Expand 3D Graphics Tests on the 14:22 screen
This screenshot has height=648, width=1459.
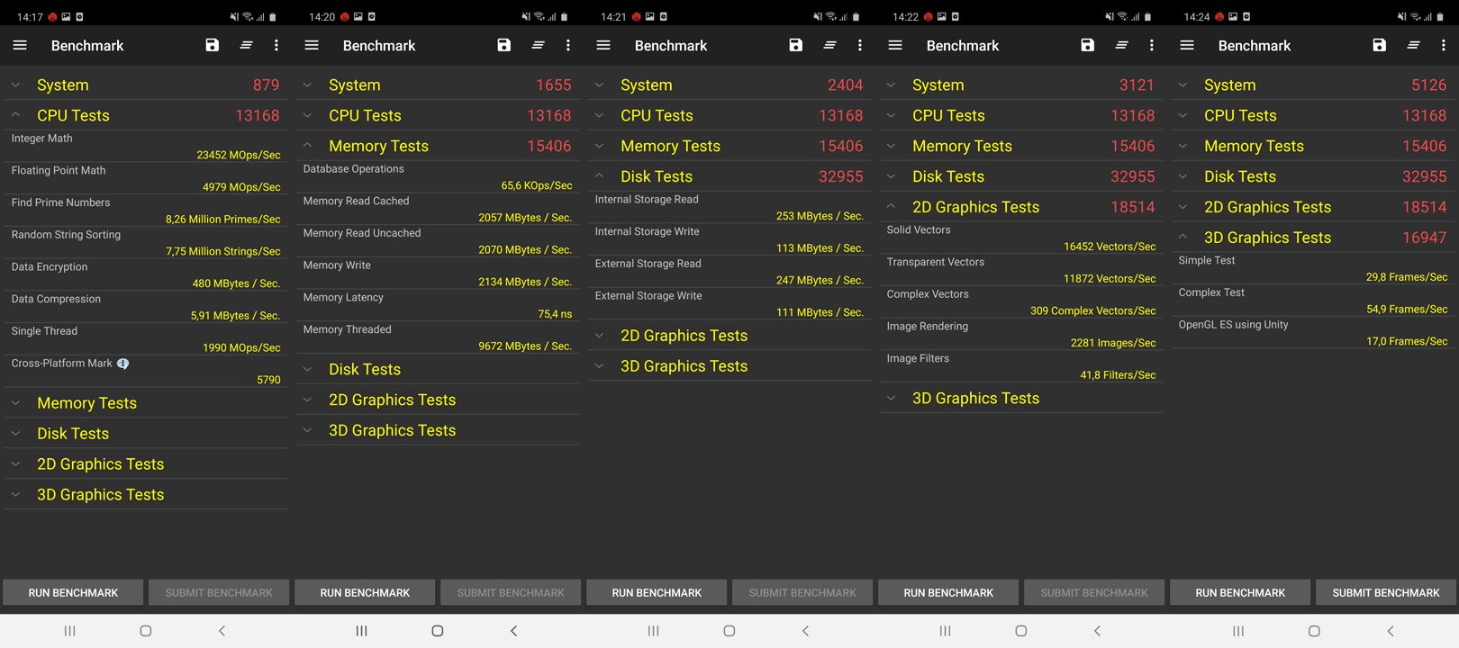coord(1021,398)
